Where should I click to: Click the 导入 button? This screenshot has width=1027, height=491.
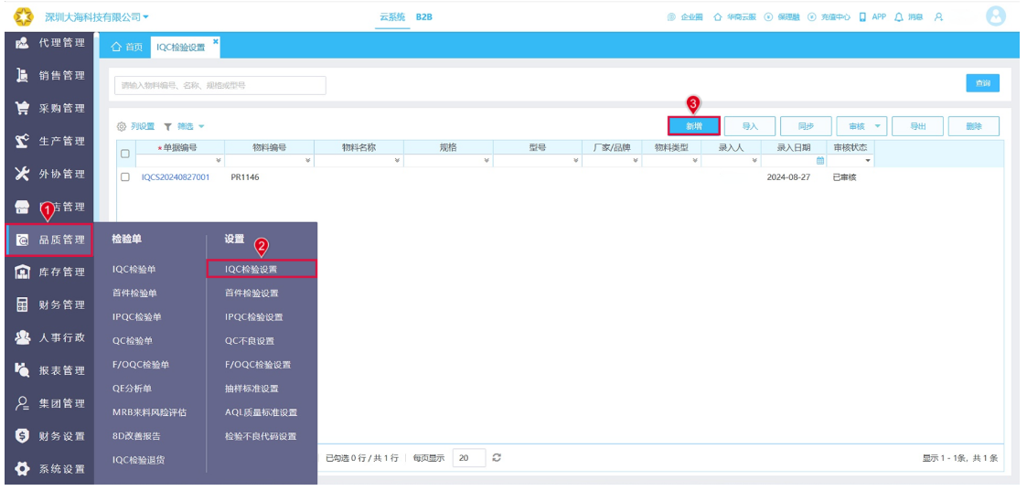click(x=750, y=126)
